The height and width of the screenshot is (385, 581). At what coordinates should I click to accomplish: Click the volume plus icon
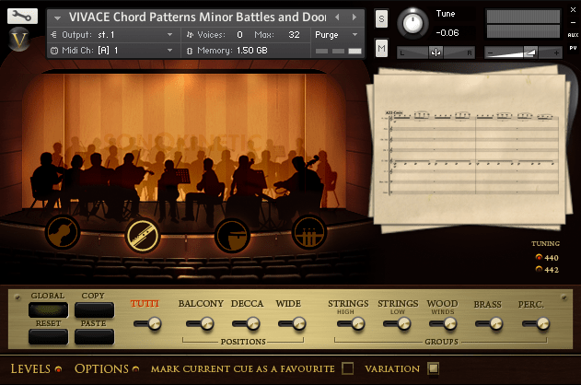pyautogui.click(x=556, y=53)
